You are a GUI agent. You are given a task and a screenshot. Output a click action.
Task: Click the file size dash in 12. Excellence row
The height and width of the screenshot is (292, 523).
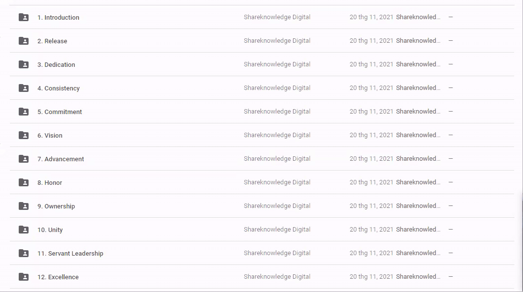pos(451,277)
